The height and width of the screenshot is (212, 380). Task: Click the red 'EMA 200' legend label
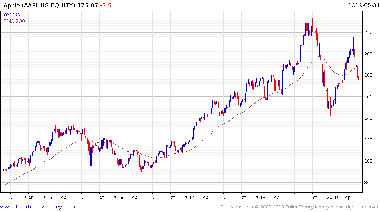tap(14, 21)
